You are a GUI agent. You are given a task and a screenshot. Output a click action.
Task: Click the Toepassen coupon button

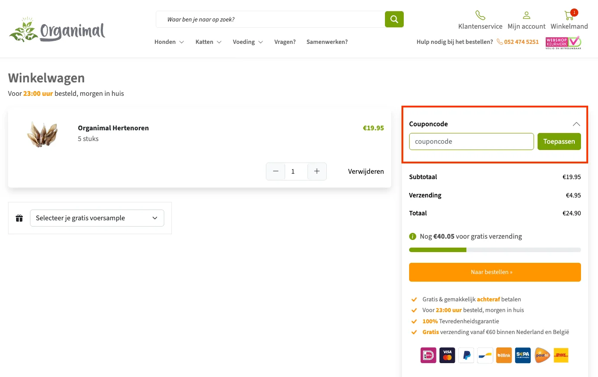pos(559,141)
